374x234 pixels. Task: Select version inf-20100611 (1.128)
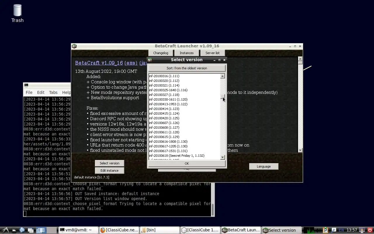click(184, 132)
